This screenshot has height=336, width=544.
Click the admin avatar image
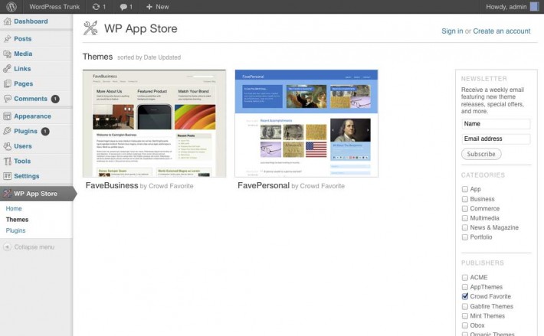point(534,7)
